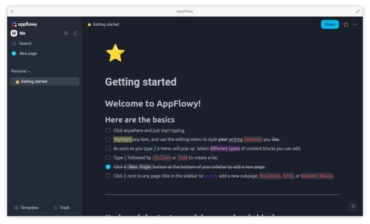Click the Personal section label
Viewport: 370px width, 224px height.
(x=19, y=71)
